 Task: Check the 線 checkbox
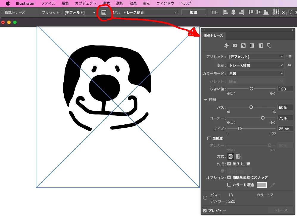(x=243, y=164)
